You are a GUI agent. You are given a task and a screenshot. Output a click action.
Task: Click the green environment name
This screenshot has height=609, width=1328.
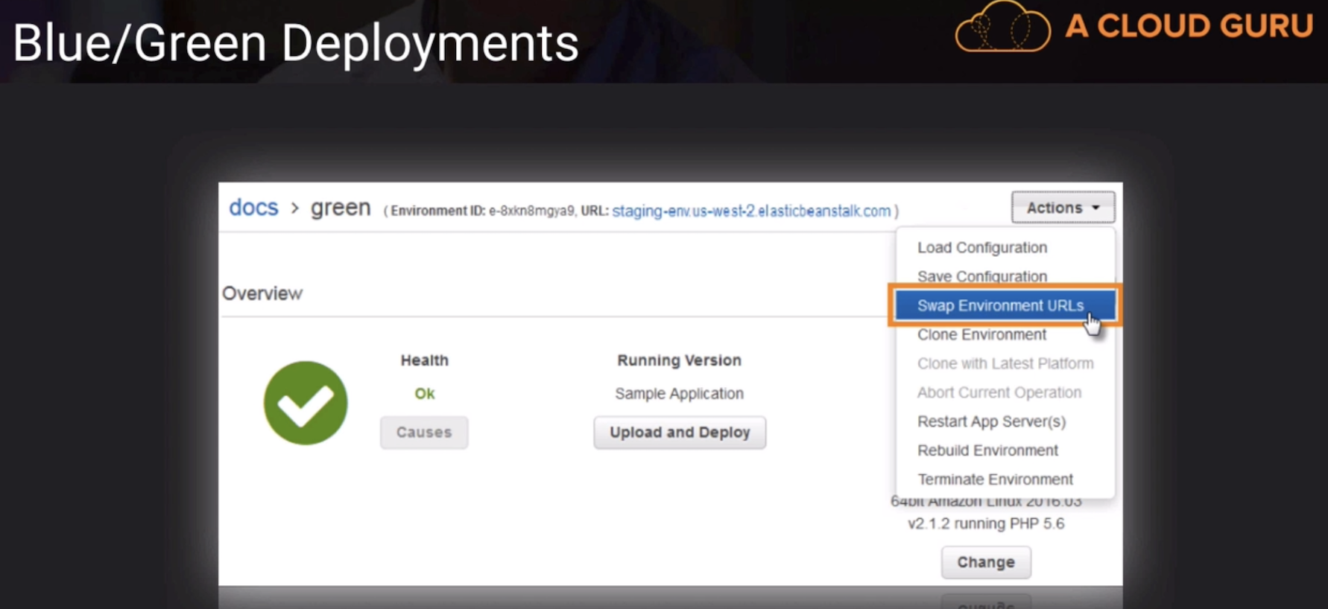coord(341,208)
